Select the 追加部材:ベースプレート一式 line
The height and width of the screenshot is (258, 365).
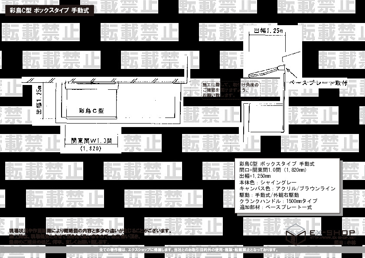(276, 207)
